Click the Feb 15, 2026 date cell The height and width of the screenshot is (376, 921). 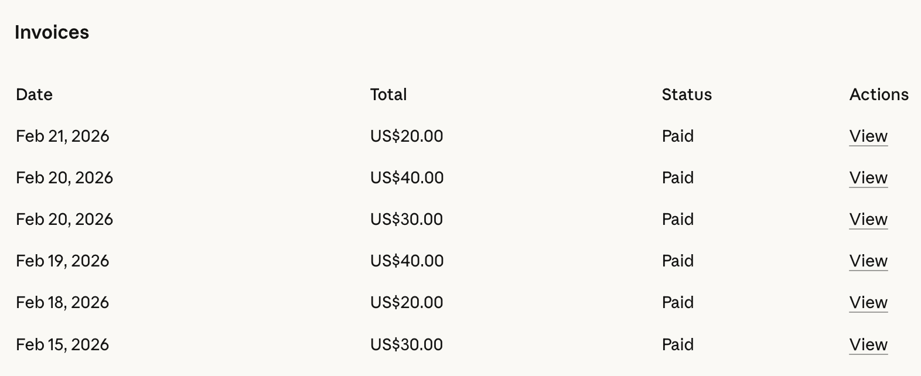(63, 344)
